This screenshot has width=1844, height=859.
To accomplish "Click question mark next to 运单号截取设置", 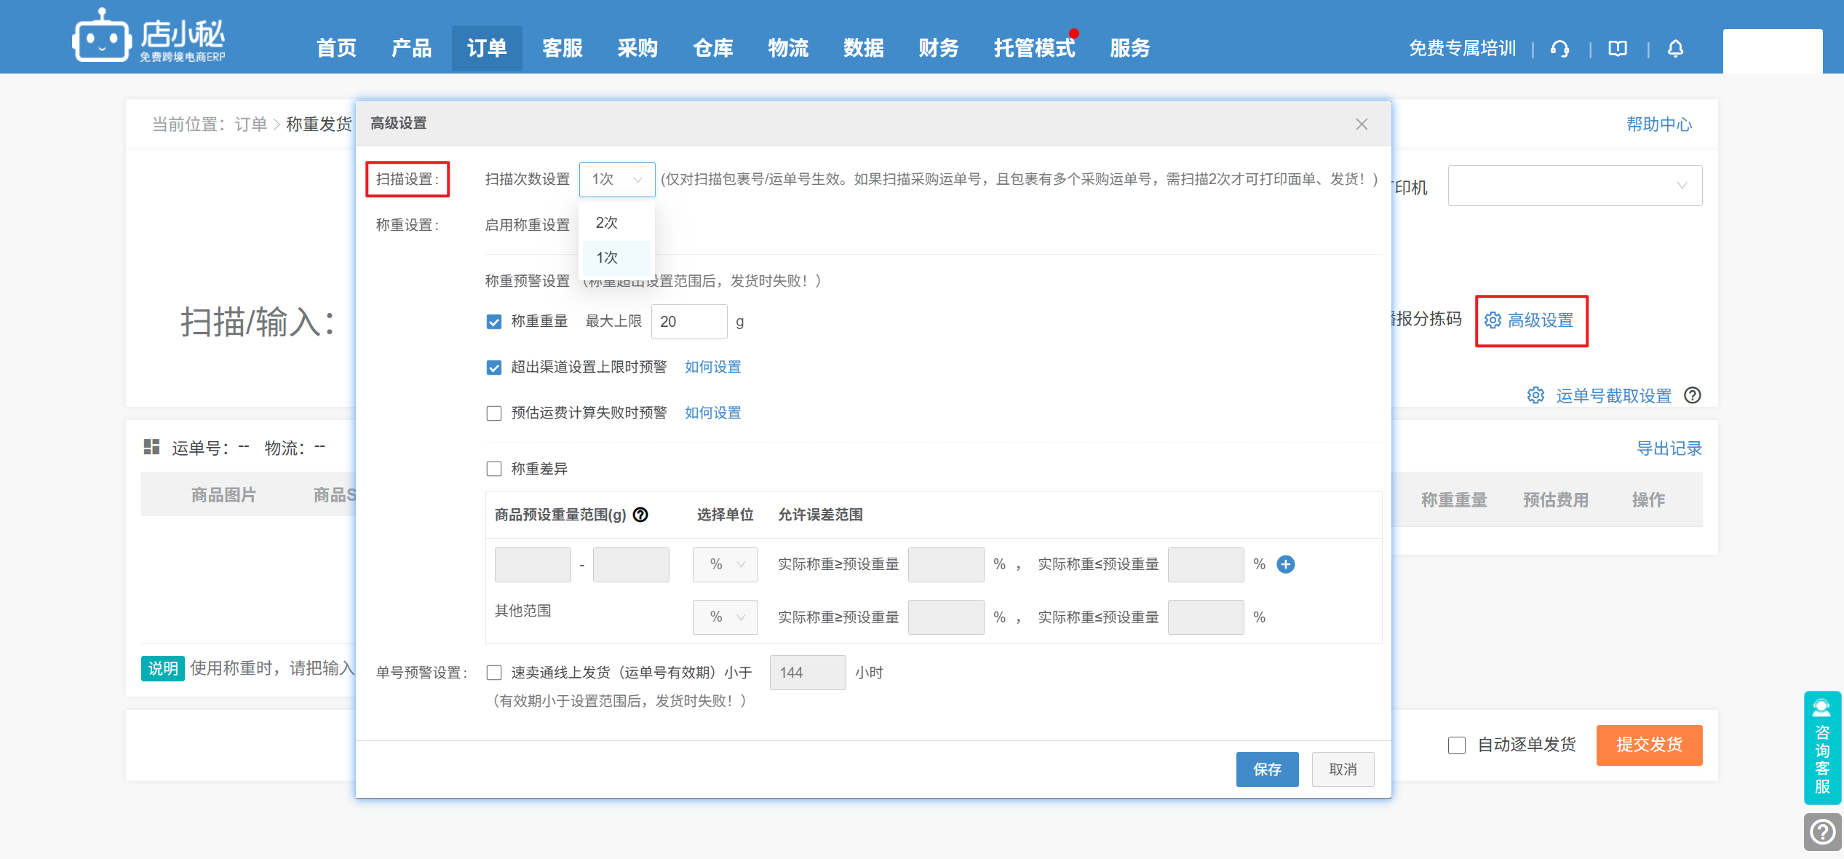I will click(x=1693, y=395).
